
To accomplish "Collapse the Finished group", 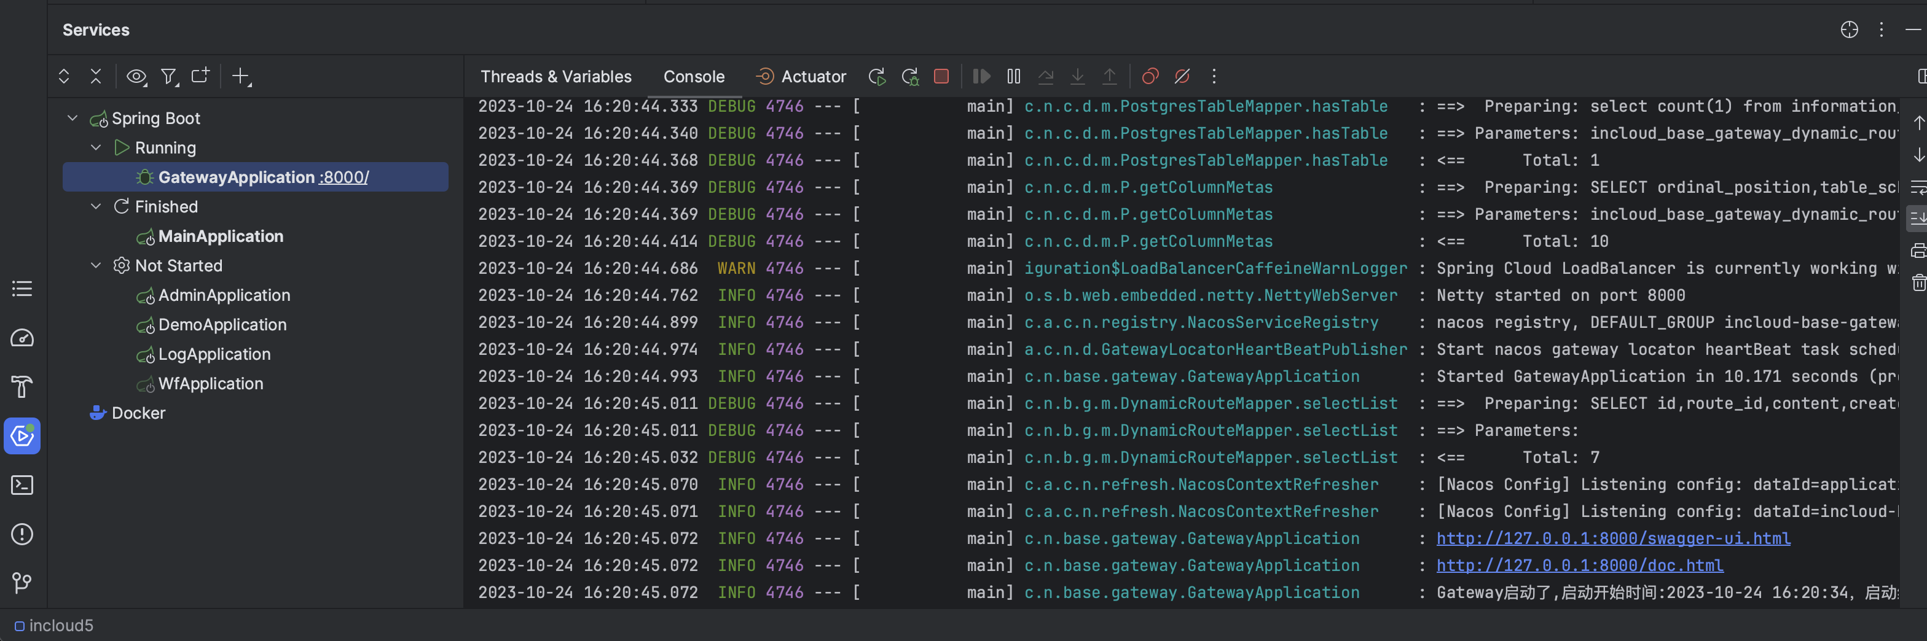I will tap(96, 207).
